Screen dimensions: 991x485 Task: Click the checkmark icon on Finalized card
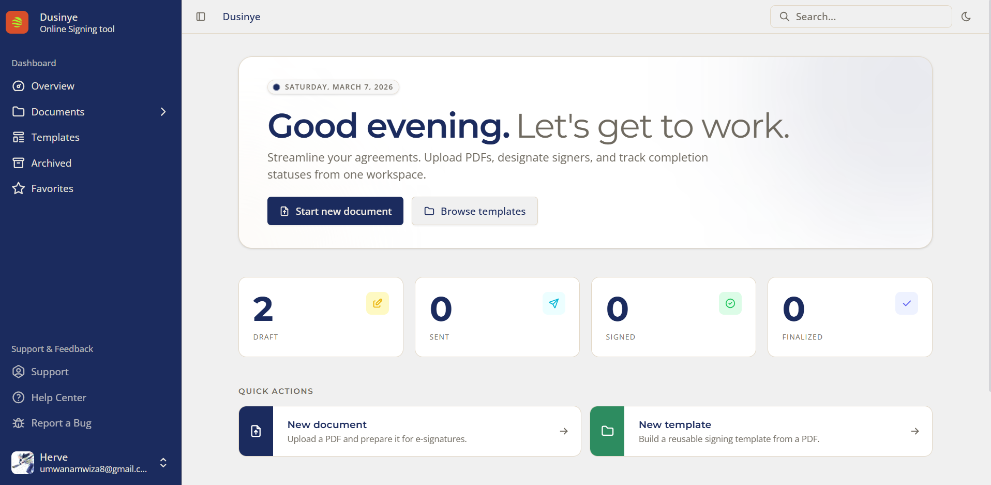point(906,303)
